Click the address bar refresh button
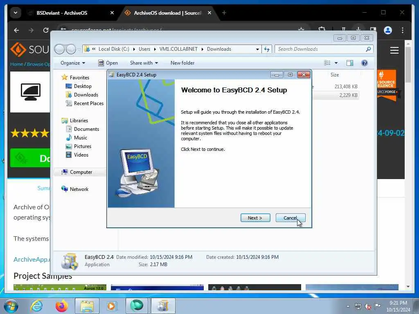Image resolution: width=419 pixels, height=314 pixels. pyautogui.click(x=267, y=49)
